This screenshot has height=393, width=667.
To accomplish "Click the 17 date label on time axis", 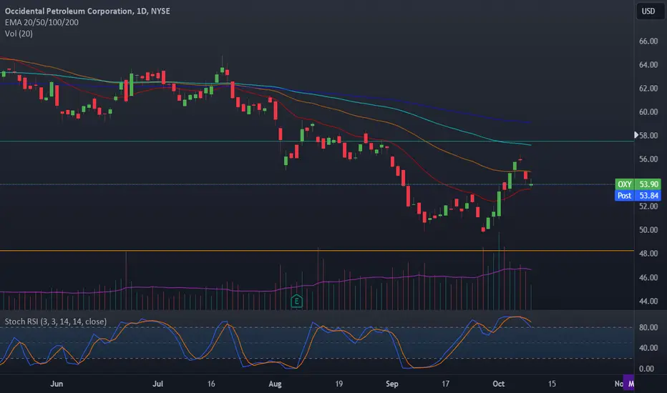I will click(445, 384).
